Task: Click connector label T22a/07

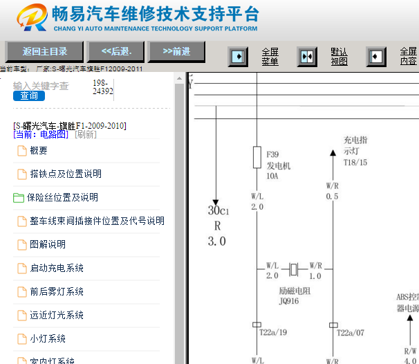Action: pyautogui.click(x=351, y=333)
